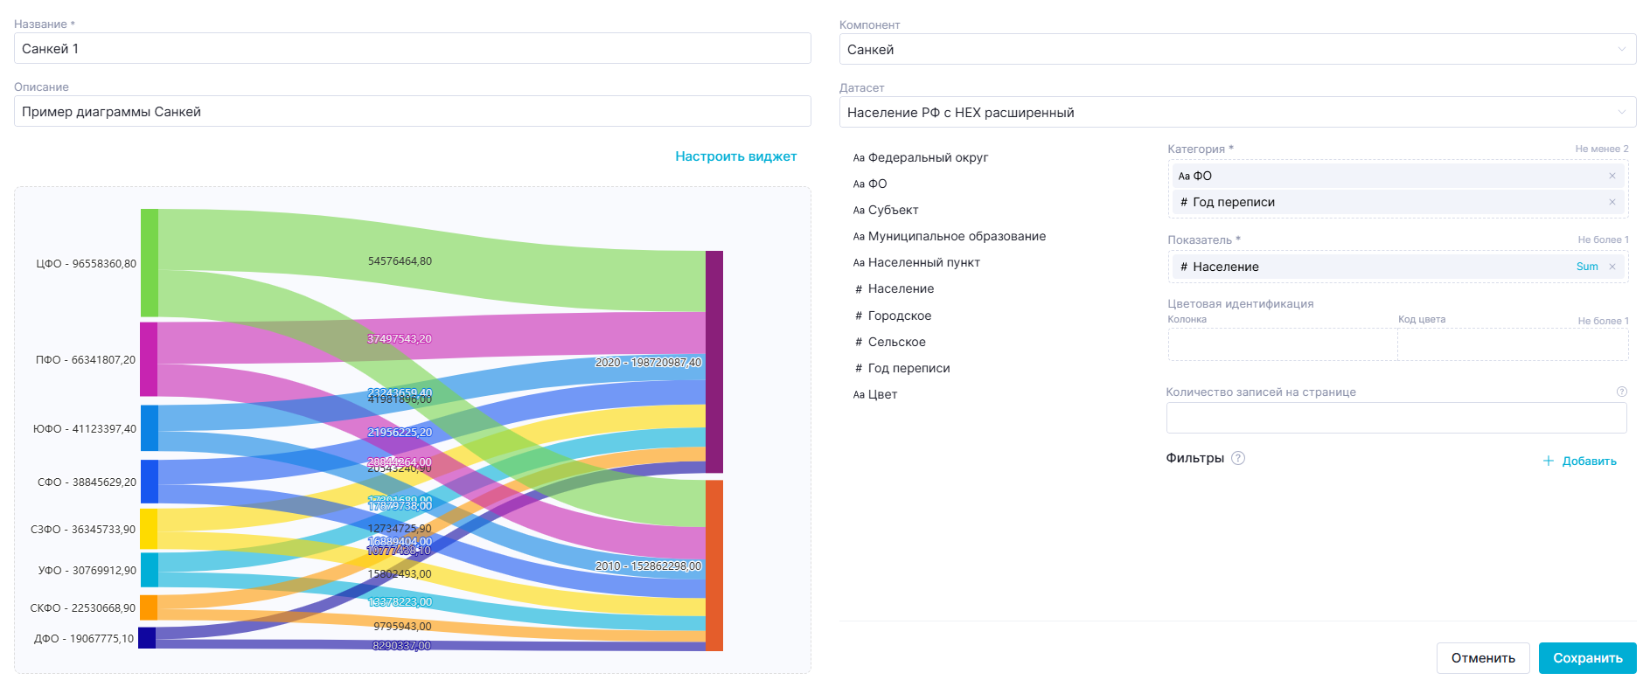This screenshot has height=687, width=1643.
Task: Click the Настроить виджет link
Action: coord(735,156)
